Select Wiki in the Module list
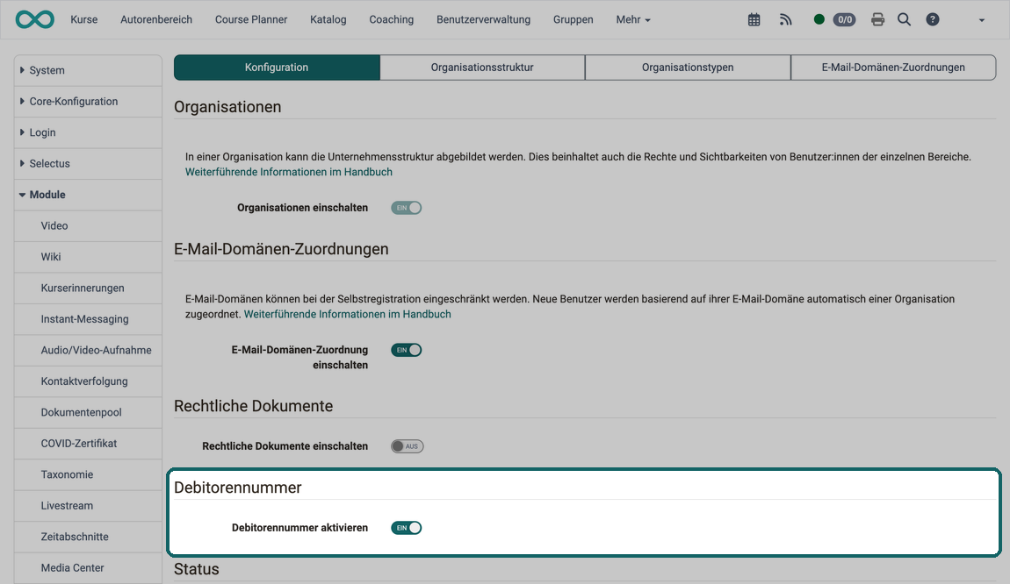Image resolution: width=1010 pixels, height=584 pixels. [88, 257]
